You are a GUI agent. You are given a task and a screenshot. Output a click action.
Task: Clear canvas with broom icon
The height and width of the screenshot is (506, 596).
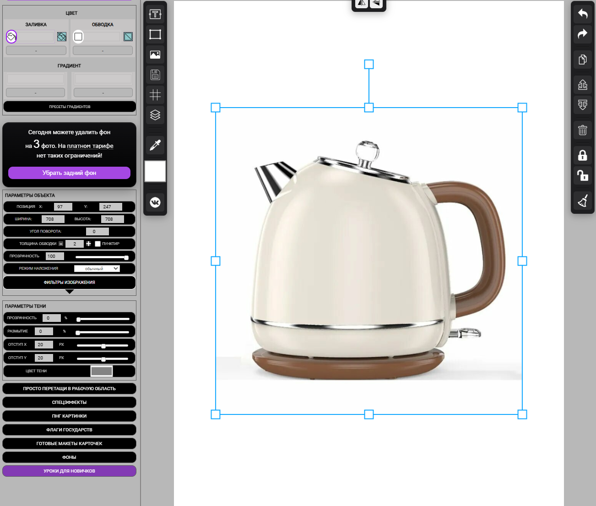click(x=582, y=201)
